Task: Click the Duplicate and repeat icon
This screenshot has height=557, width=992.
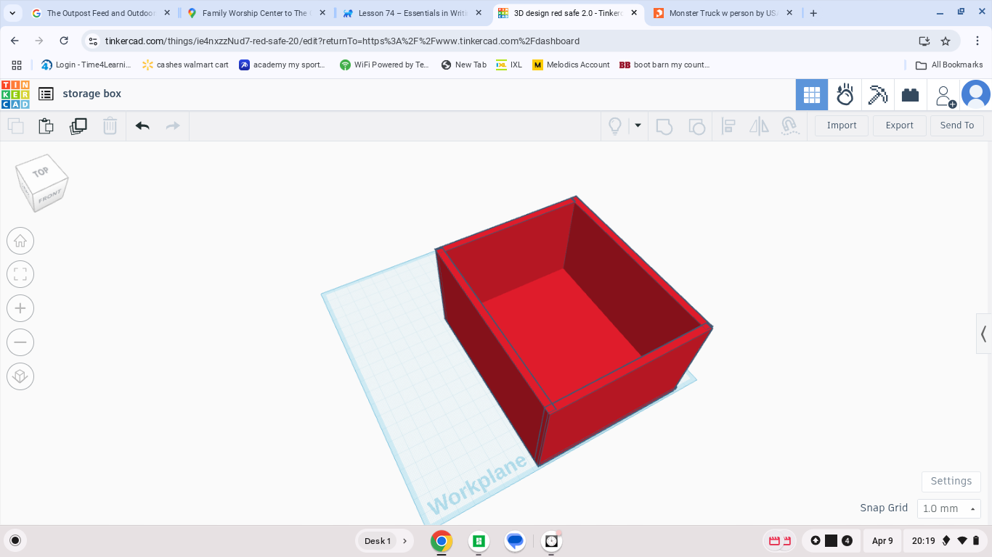Action: [x=78, y=125]
